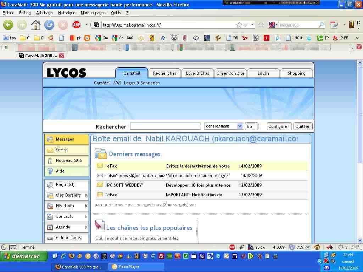Open Écrire to compose a mail
This screenshot has width=363, height=272.
pos(66,150)
